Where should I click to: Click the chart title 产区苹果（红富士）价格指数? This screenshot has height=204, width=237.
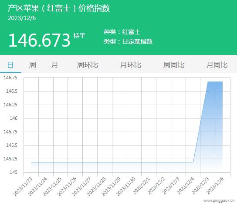click(x=59, y=8)
